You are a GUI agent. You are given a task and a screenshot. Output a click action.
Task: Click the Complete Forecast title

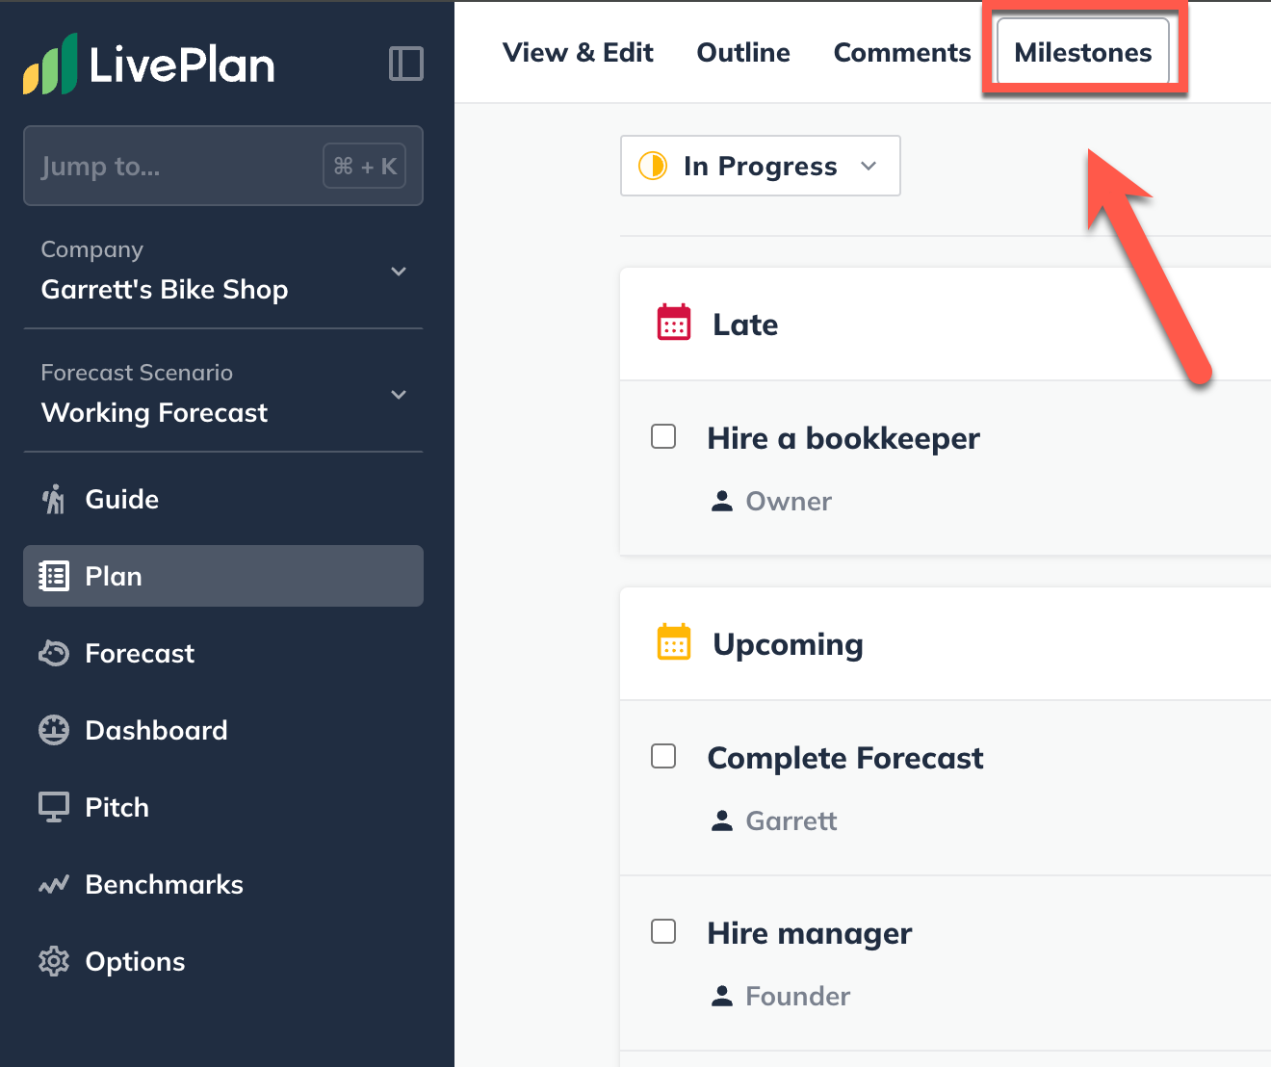click(845, 758)
